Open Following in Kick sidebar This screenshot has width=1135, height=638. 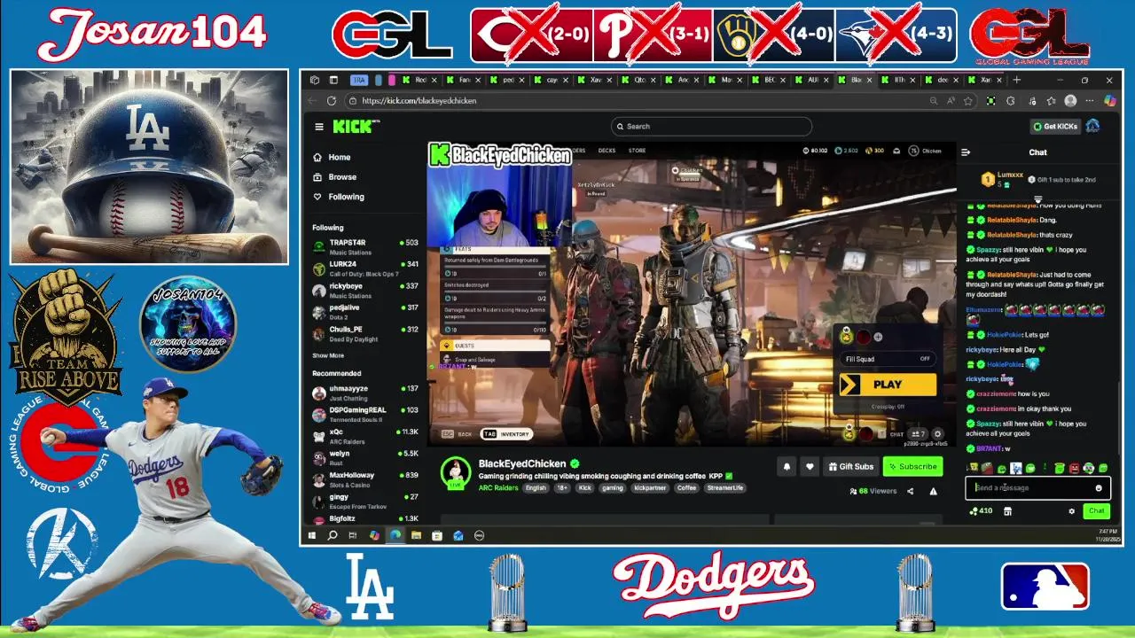click(x=346, y=197)
